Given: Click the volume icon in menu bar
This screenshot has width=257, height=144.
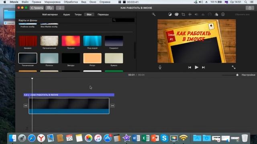Looking at the screenshot, I should tap(201, 2).
